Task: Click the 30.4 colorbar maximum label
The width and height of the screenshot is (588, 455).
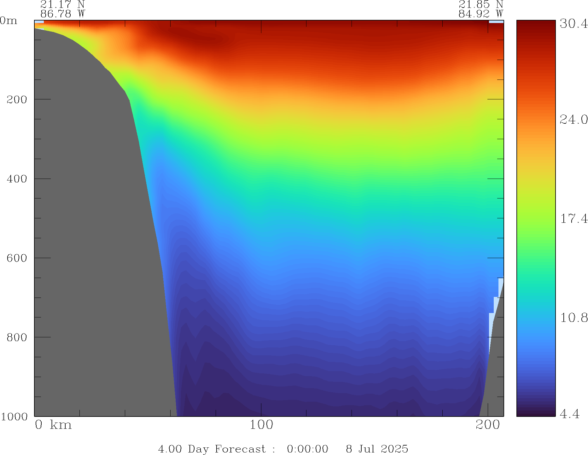Action: click(573, 24)
